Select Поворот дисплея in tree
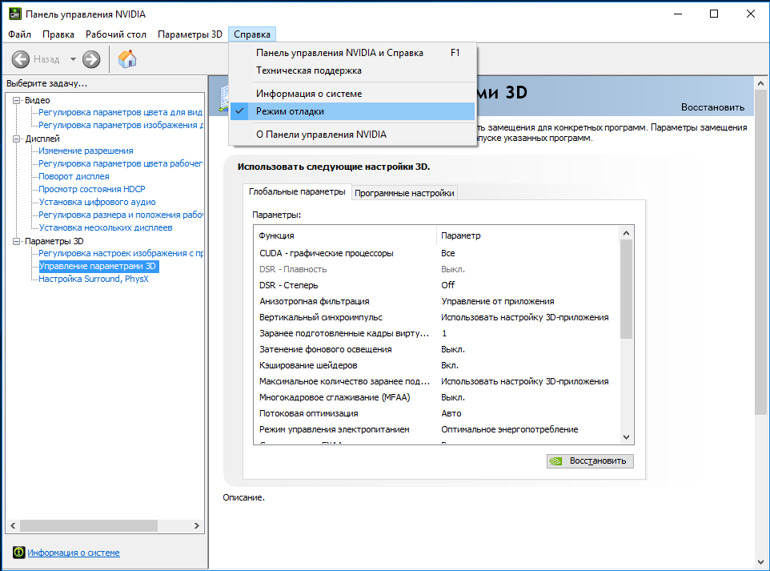This screenshot has height=571, width=770. point(74,176)
